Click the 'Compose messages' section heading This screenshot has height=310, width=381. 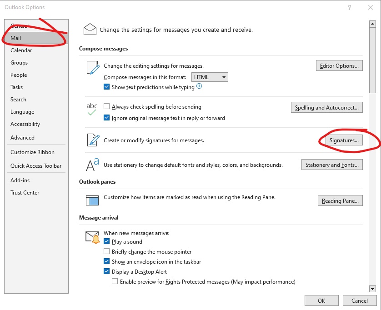point(103,49)
